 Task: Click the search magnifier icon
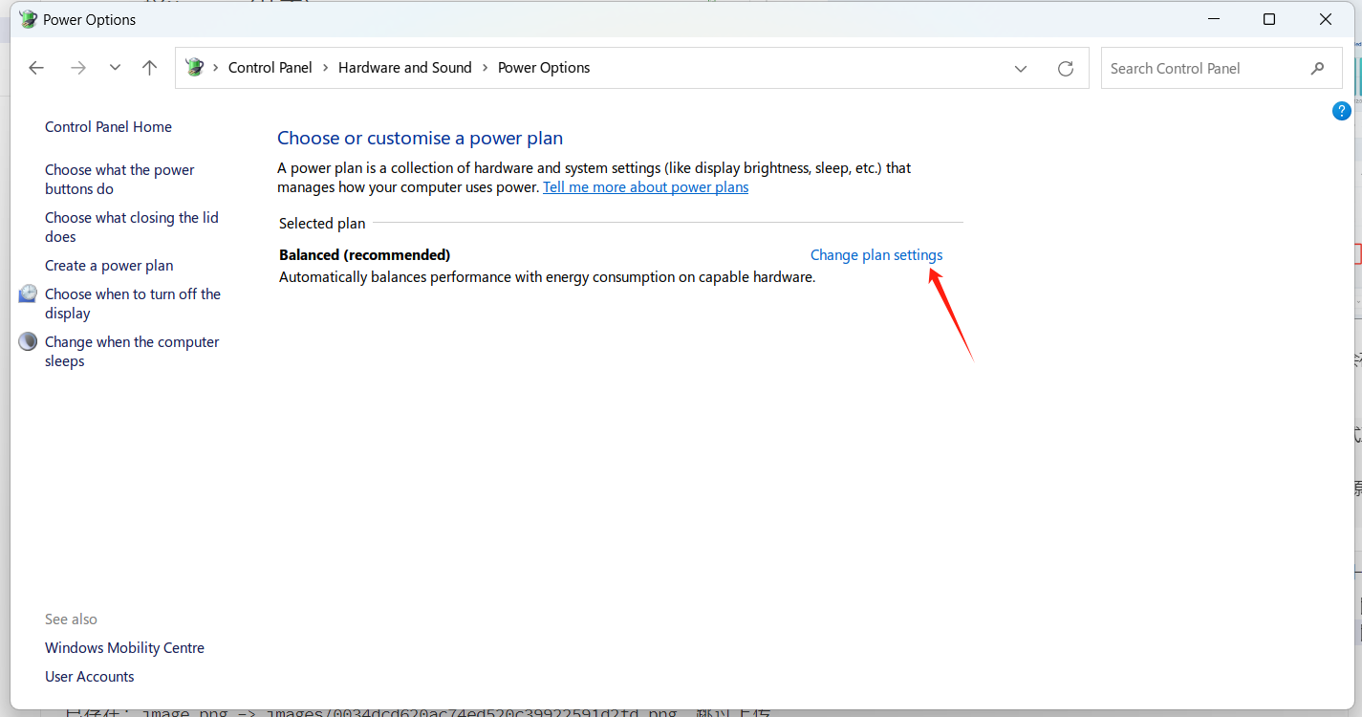pyautogui.click(x=1317, y=69)
